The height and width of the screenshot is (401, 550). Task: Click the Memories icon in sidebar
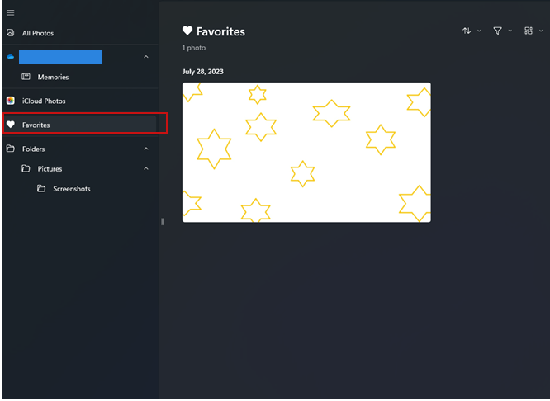point(26,77)
